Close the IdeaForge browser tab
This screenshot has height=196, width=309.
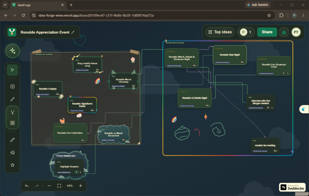click(x=62, y=5)
